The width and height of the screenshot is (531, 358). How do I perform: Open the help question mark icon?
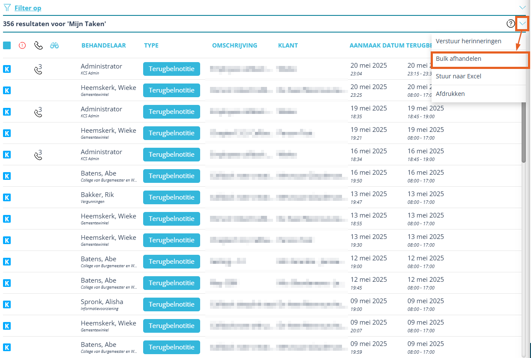[510, 24]
